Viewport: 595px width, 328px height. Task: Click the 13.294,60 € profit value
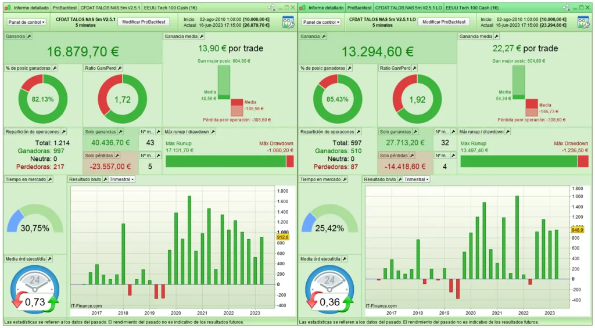point(378,52)
